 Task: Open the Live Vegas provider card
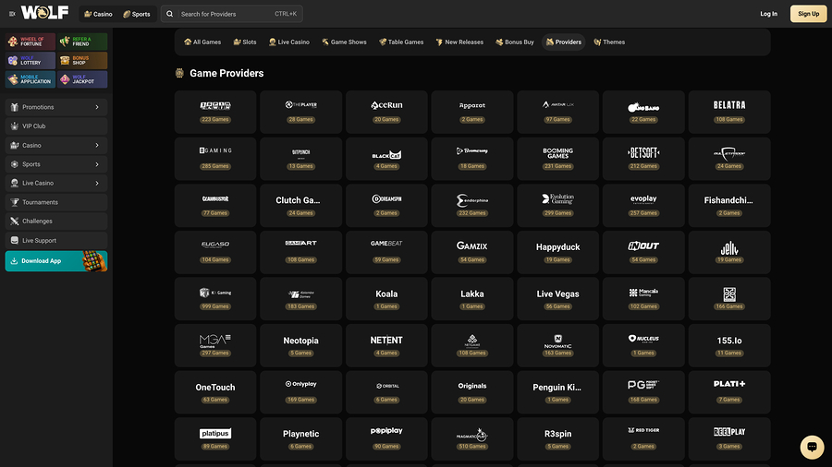pyautogui.click(x=557, y=299)
